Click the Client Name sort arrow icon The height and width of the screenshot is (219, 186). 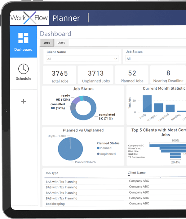[129, 175]
